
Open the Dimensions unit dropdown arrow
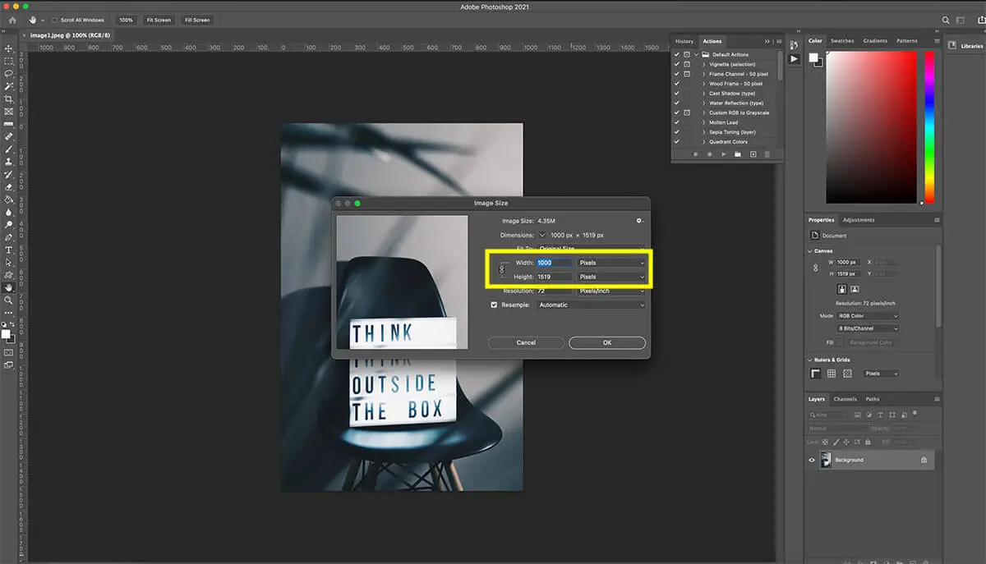tap(542, 235)
